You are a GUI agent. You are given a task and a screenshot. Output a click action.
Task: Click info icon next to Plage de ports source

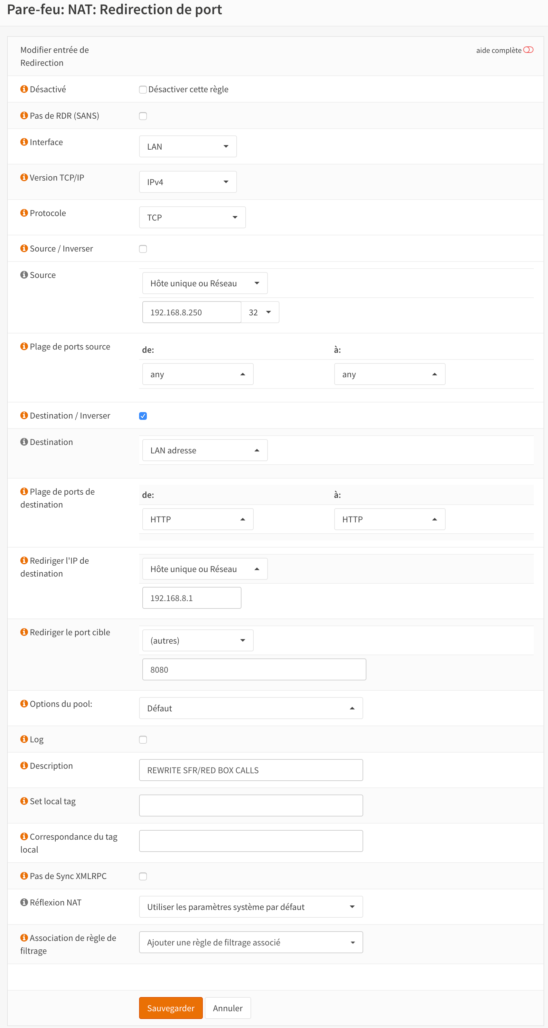click(24, 346)
